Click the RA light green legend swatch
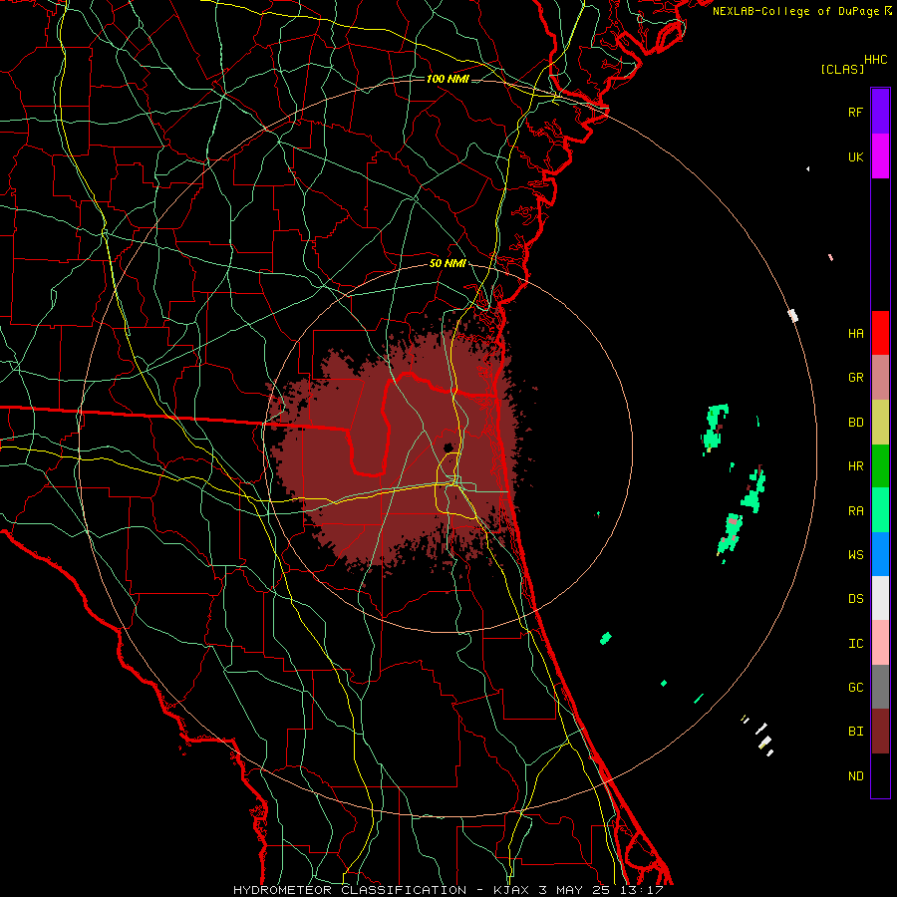Image resolution: width=897 pixels, height=897 pixels. click(x=880, y=510)
